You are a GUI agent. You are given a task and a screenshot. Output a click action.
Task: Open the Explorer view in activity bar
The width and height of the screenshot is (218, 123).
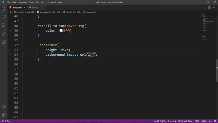4,9
